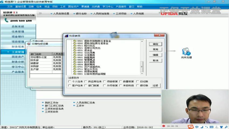Click the 编辑 button
Viewport: 229px width, 129px height.
coord(155,55)
